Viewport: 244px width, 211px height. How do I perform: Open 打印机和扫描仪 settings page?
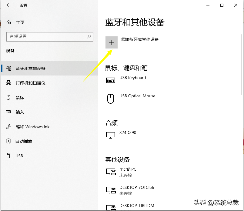[30, 83]
